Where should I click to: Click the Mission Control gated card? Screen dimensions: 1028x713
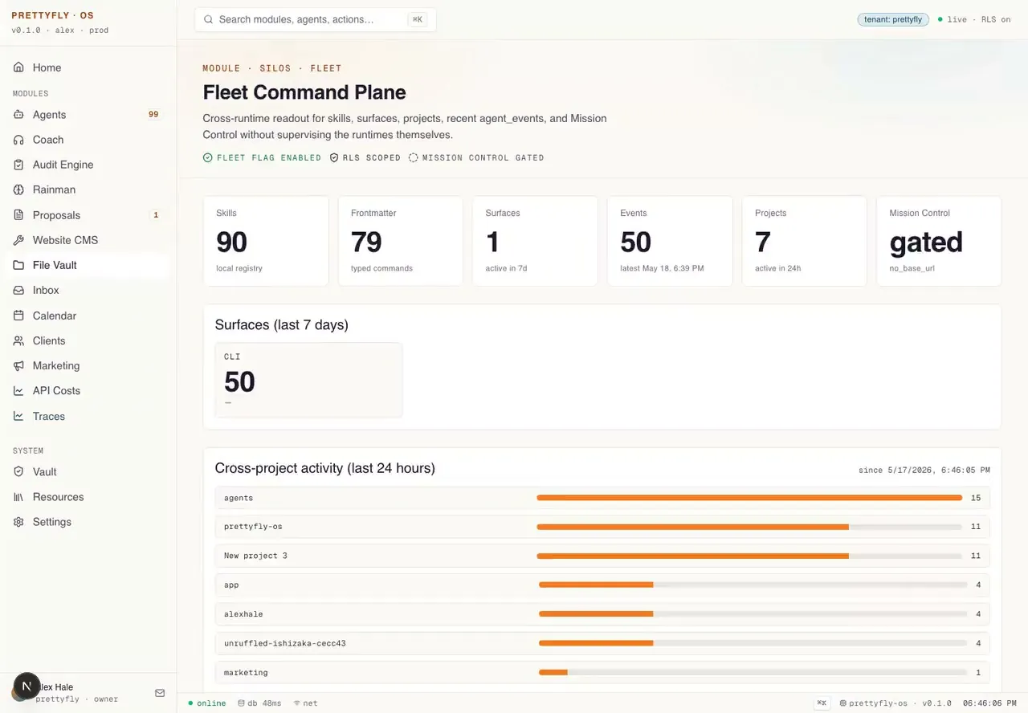click(x=939, y=241)
